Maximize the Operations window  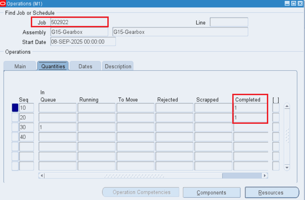[x=294, y=4]
